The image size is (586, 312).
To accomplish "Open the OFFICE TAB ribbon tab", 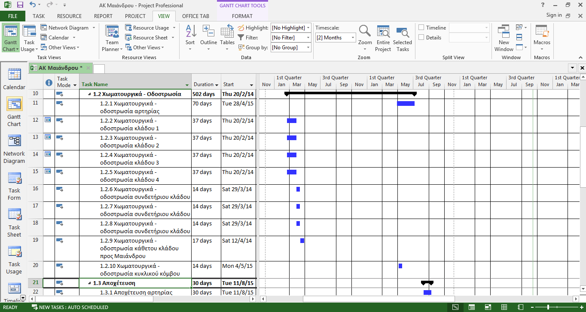I will pyautogui.click(x=195, y=16).
